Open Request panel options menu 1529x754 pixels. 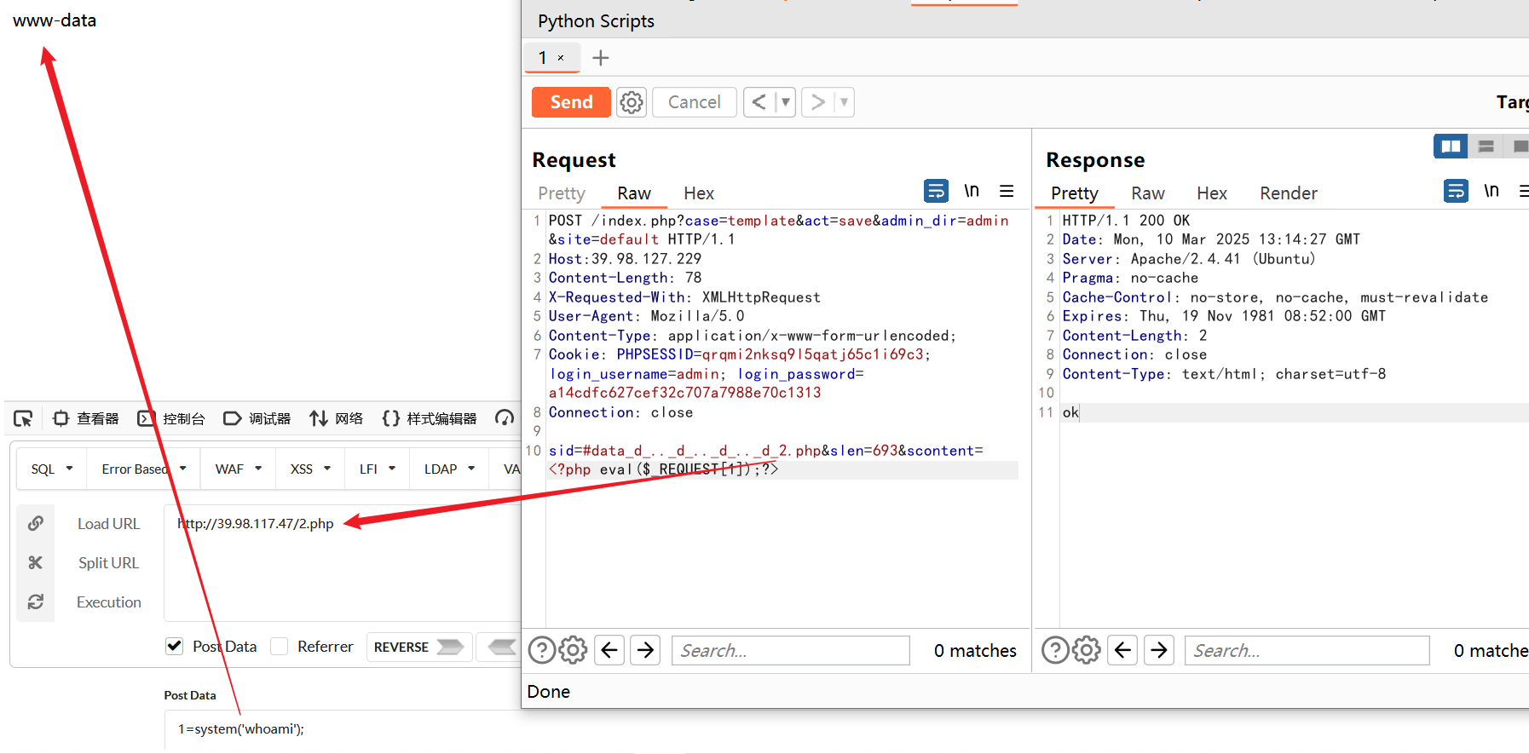click(1007, 191)
